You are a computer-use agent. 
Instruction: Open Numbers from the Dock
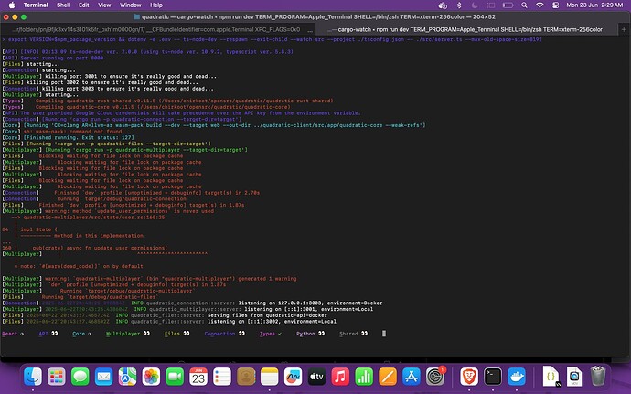364,378
